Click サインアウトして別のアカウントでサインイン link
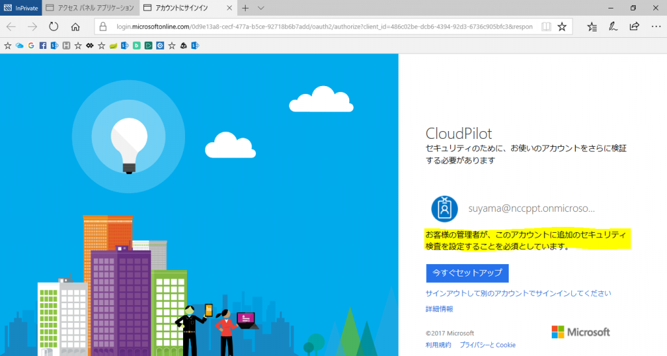This screenshot has height=356, width=667. click(x=518, y=293)
